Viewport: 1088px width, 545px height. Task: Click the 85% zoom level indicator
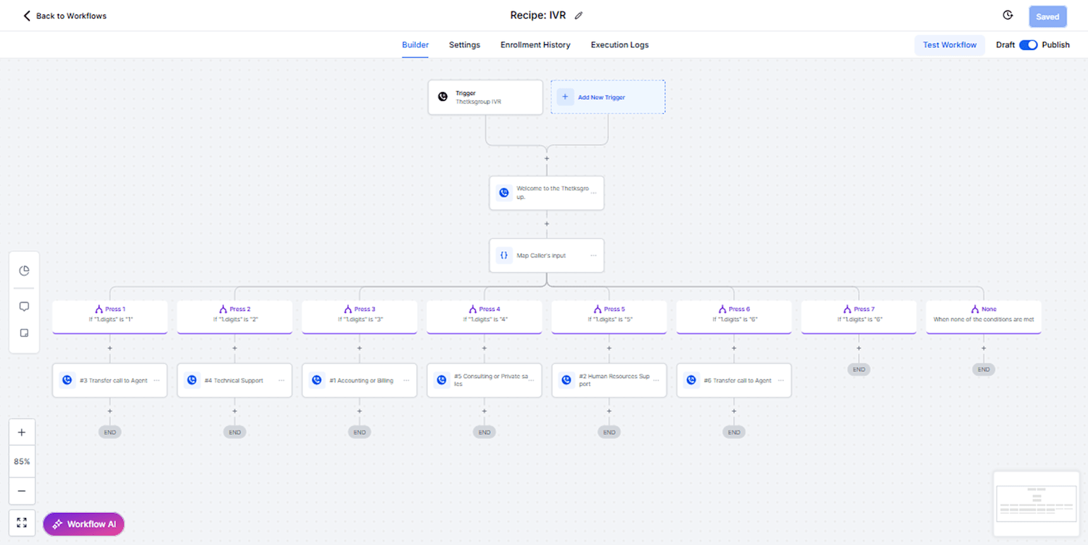(22, 462)
